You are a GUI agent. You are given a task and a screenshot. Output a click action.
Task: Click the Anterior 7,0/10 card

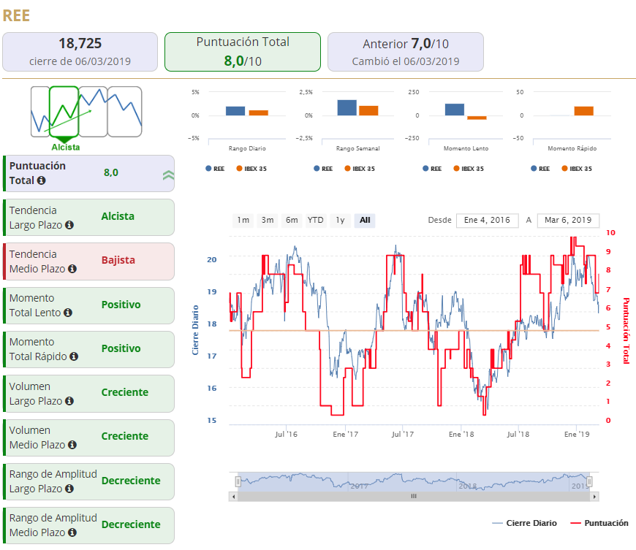click(x=406, y=52)
